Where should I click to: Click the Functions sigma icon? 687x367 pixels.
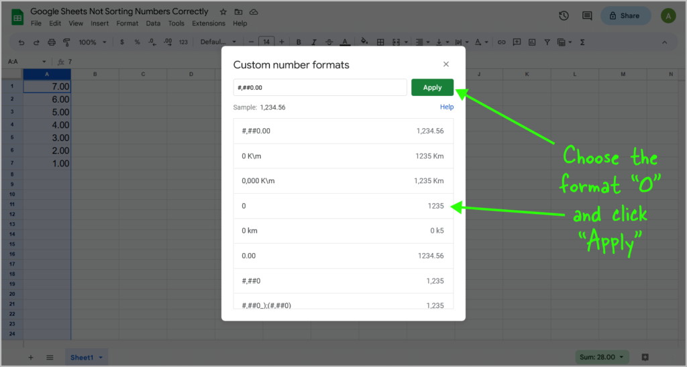(x=582, y=42)
